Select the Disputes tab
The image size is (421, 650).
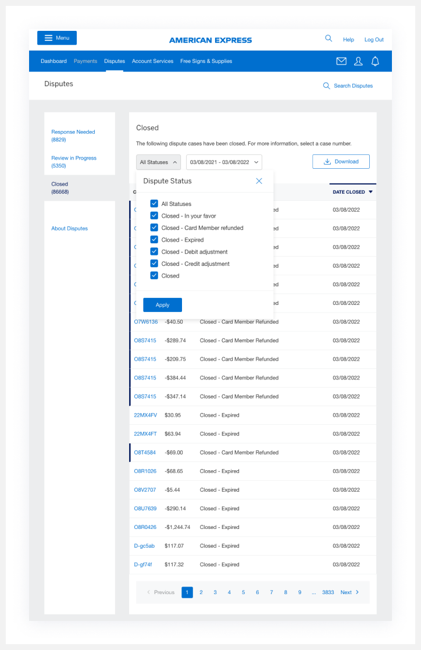(115, 61)
